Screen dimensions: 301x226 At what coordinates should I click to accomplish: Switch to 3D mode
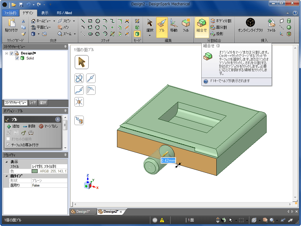click(x=137, y=34)
